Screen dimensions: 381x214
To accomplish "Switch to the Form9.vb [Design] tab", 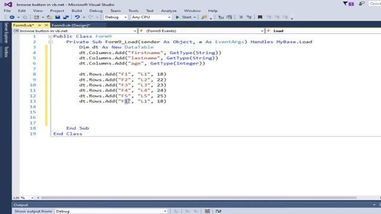I will 71,25.
